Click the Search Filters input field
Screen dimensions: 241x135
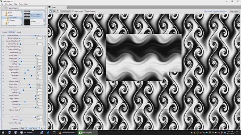click(x=32, y=8)
